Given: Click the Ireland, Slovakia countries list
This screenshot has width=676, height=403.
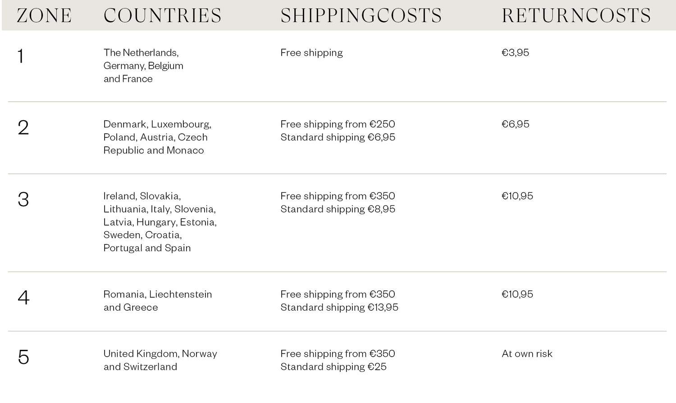Looking at the screenshot, I should click(x=160, y=222).
